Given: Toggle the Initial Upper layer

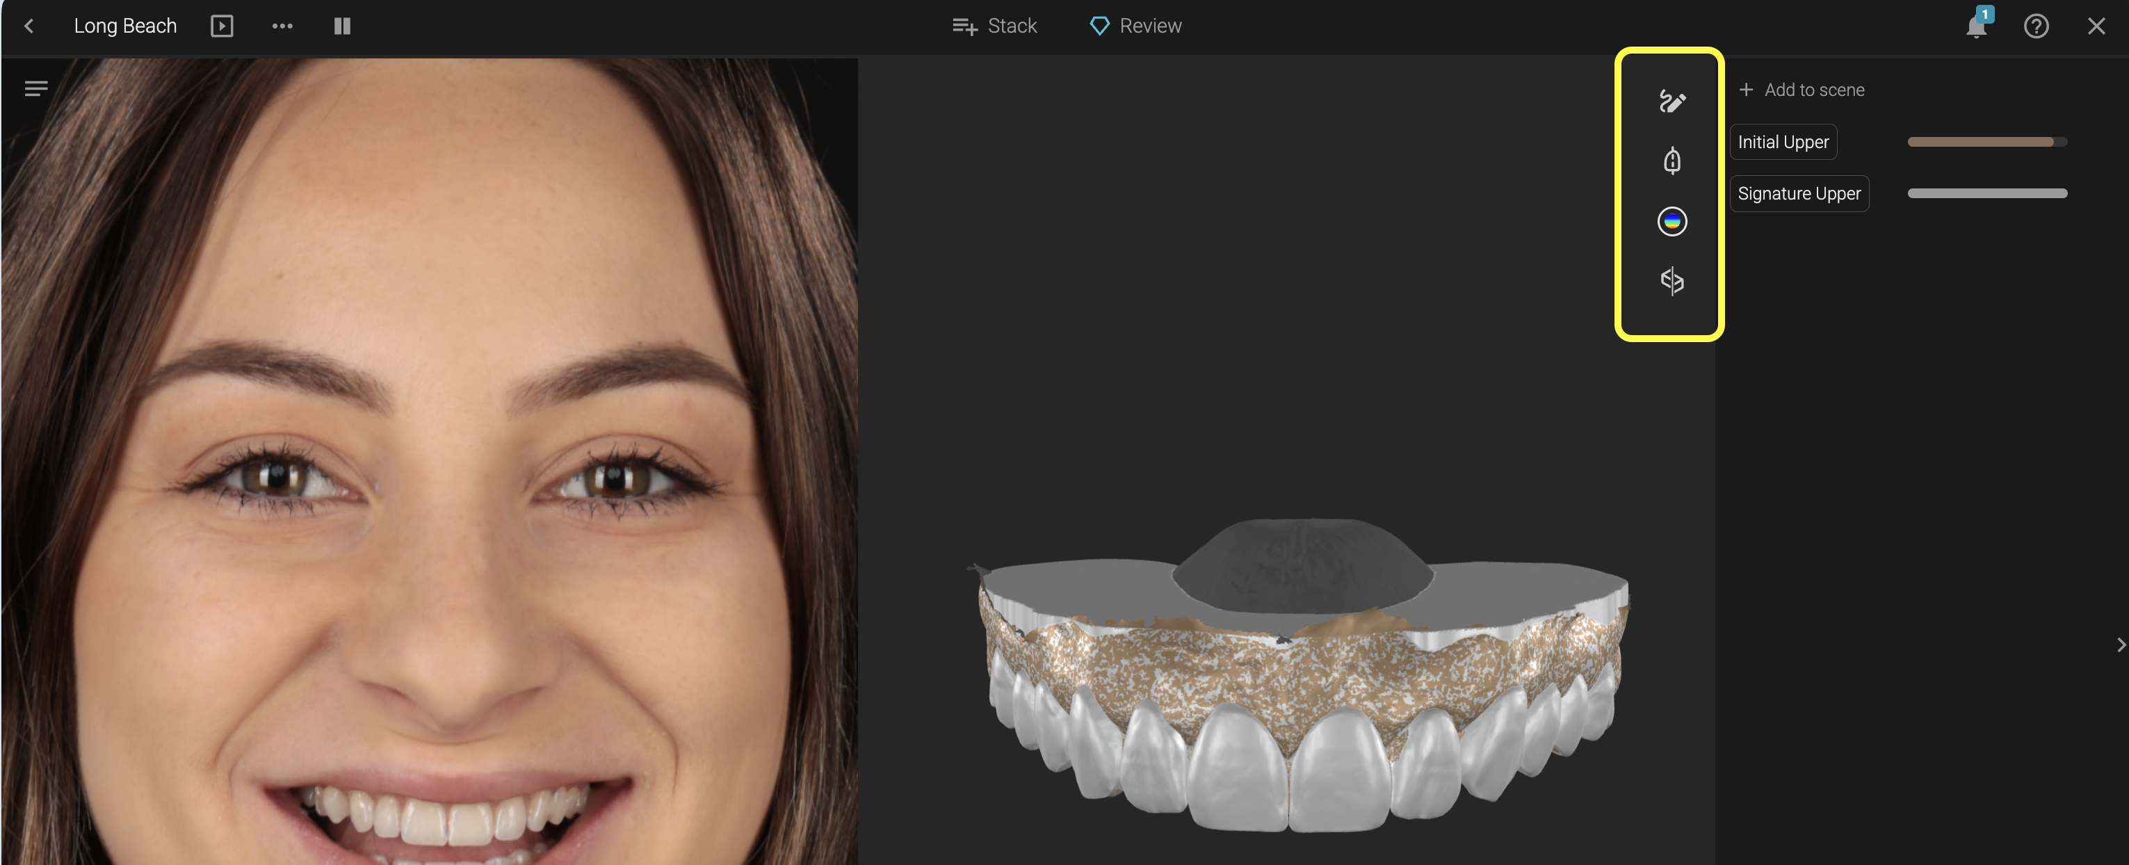Looking at the screenshot, I should (x=1783, y=142).
